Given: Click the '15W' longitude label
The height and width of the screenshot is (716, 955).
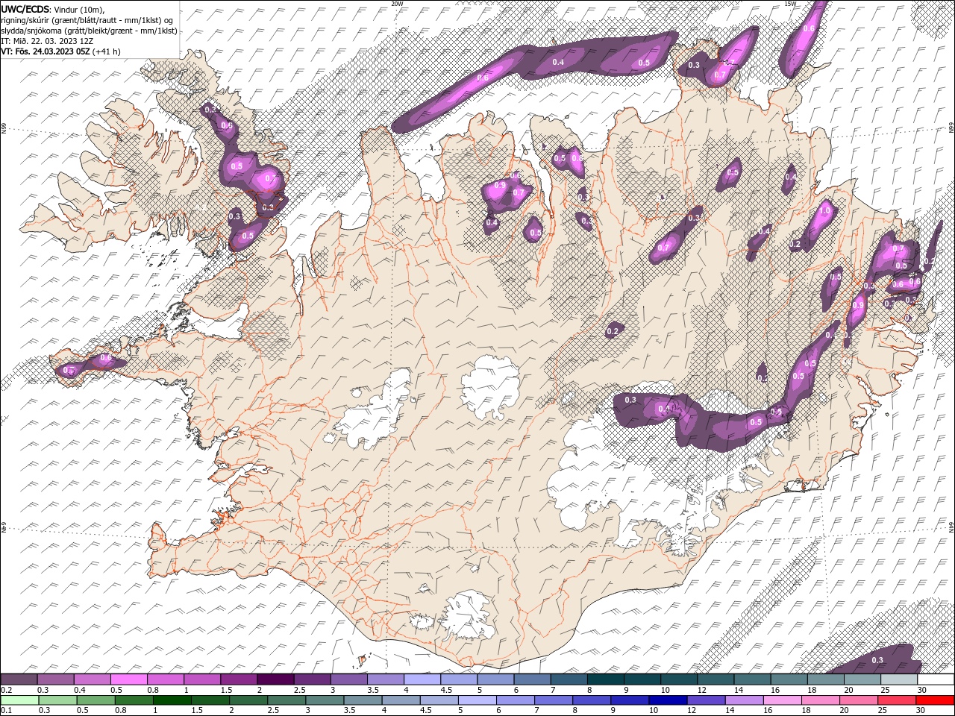Looking at the screenshot, I should click(x=790, y=4).
